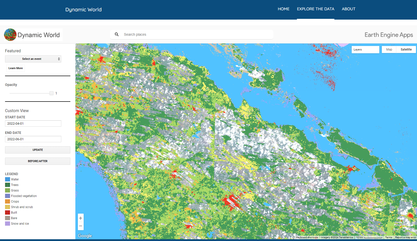
Task: Click the 'Bare' legend label
Action: [14, 218]
